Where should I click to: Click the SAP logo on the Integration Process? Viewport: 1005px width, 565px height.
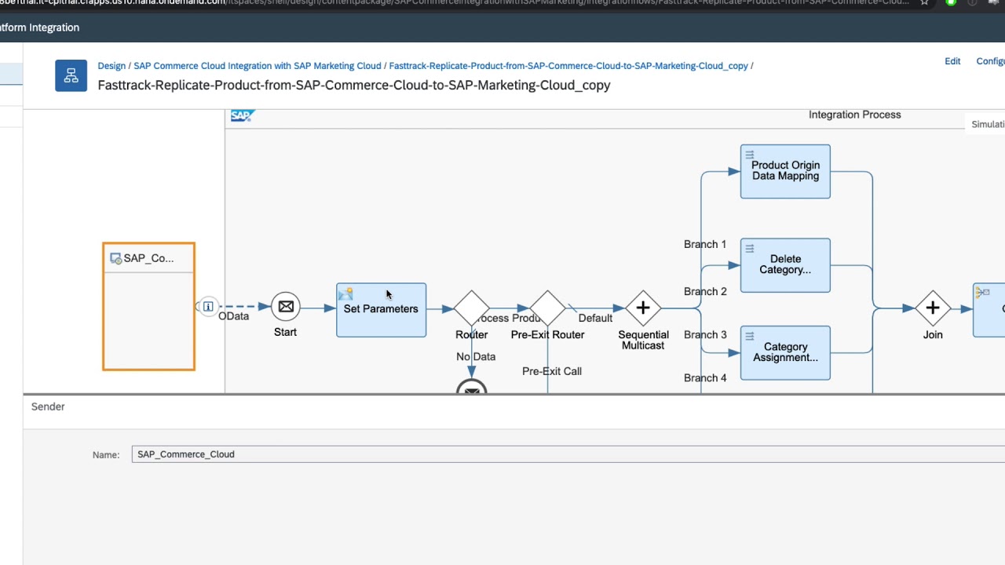(x=242, y=116)
